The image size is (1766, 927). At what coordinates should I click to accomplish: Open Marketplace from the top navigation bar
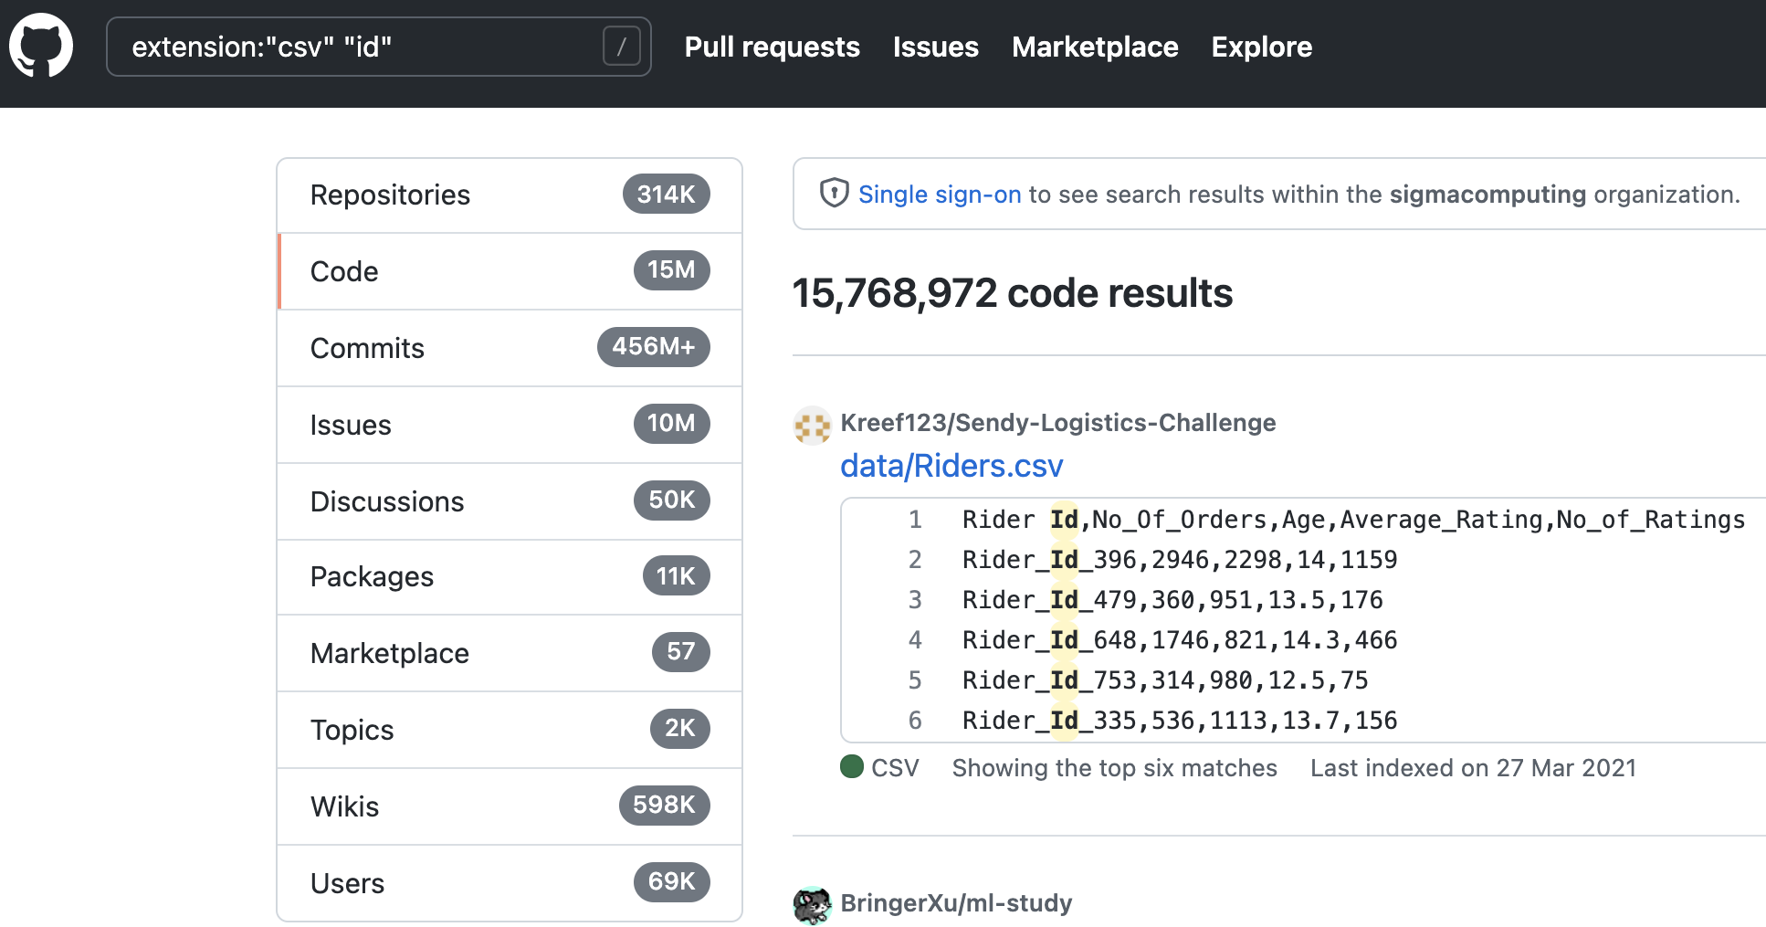coord(1094,47)
